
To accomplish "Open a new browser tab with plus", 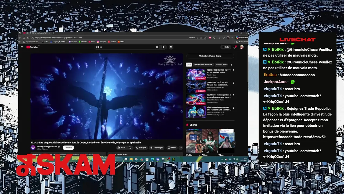I will point(53,33).
